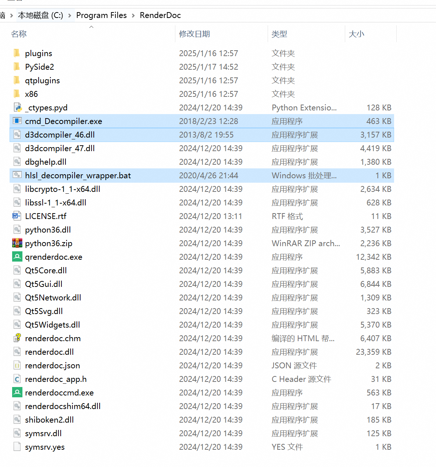This screenshot has width=436, height=467.
Task: Click the python36.zip WinRAR archive icon
Action: 17,243
